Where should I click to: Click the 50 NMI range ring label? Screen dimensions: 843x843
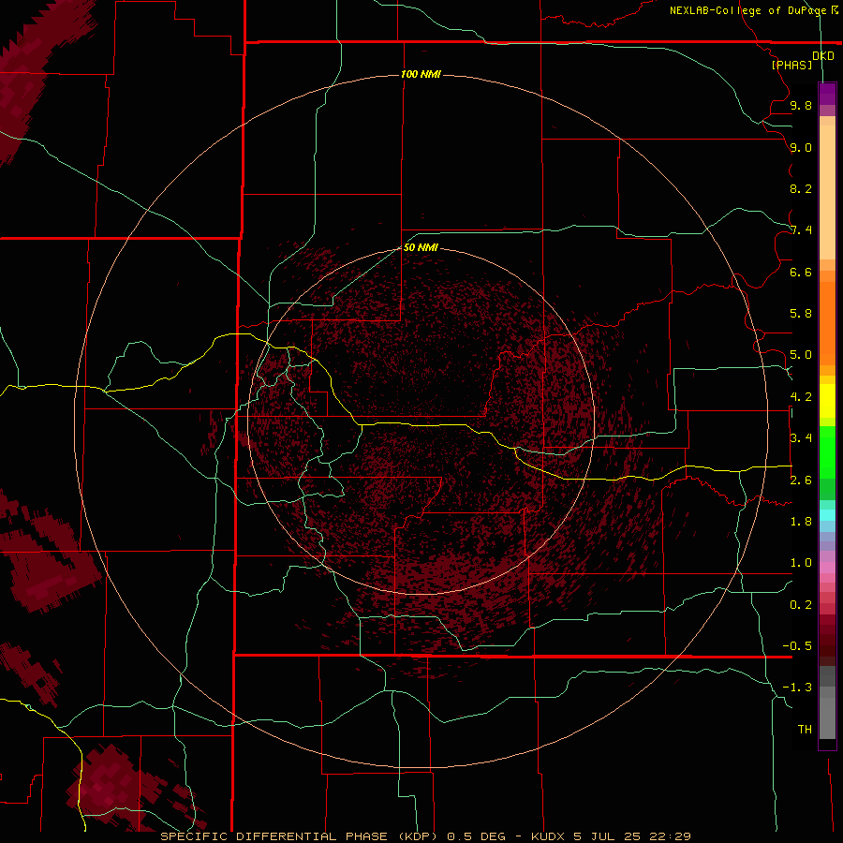[x=421, y=247]
